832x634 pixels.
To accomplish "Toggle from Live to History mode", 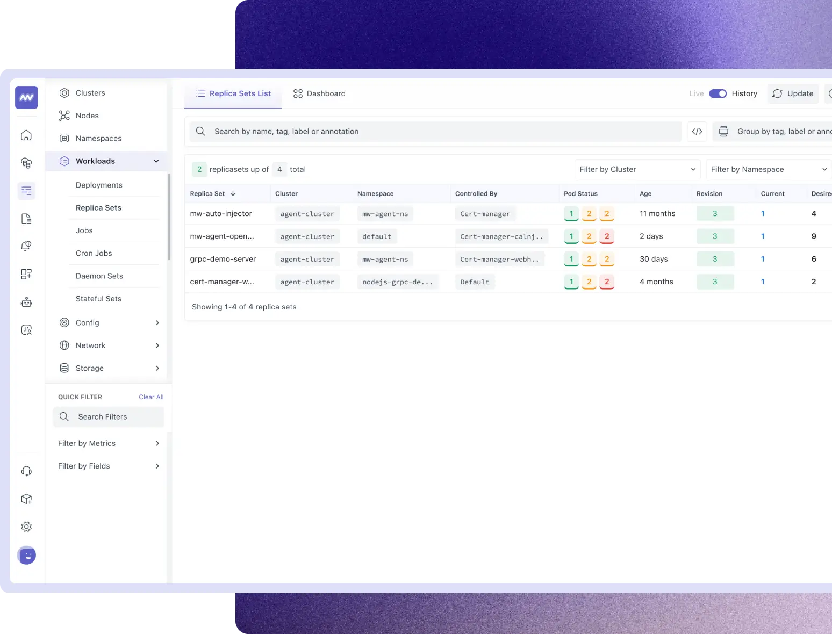I will click(x=718, y=93).
